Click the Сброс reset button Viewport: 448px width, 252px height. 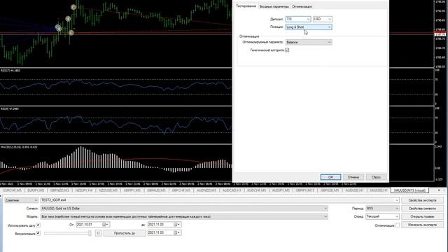tap(376, 177)
